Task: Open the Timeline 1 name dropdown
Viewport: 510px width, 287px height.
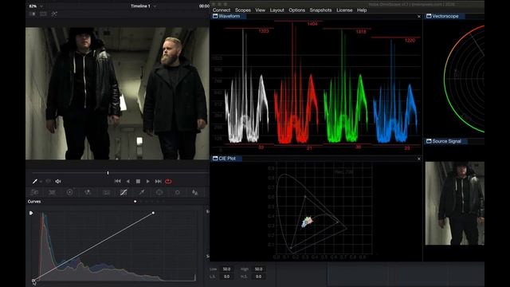Action: (143, 6)
